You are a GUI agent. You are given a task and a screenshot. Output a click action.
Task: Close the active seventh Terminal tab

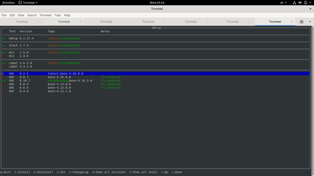(x=291, y=22)
